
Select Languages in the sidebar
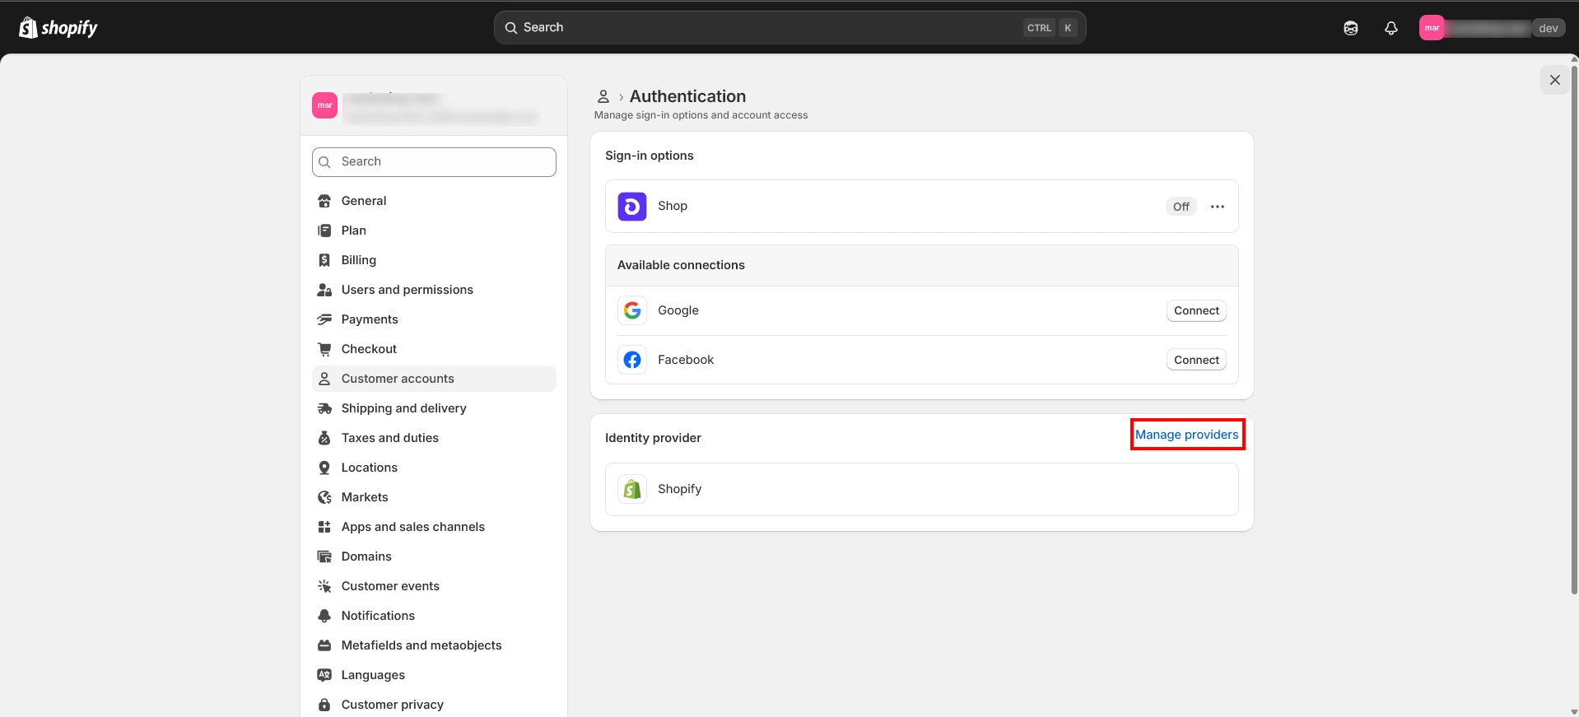pos(434,675)
